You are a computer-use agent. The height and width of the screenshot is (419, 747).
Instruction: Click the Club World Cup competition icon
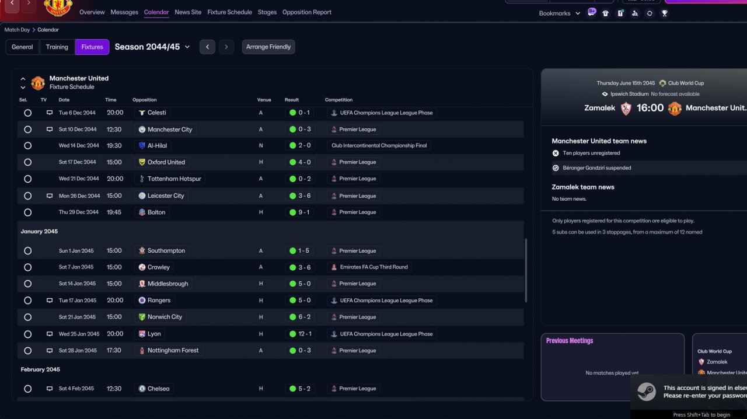pyautogui.click(x=662, y=83)
